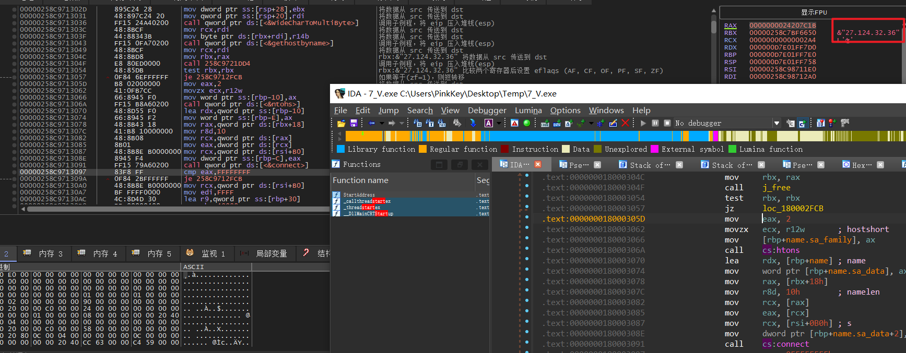This screenshot has width=906, height=353.
Task: Select __DllMainCRTStartup in the Functions list
Action: click(410, 214)
